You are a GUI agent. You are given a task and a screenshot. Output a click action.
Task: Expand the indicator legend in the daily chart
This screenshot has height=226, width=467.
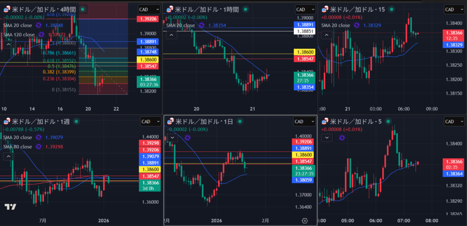click(171, 137)
